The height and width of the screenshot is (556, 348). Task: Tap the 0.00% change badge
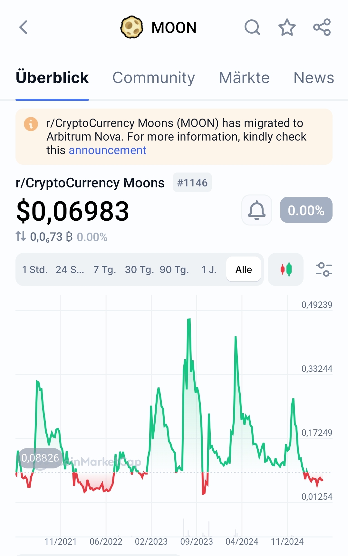click(306, 210)
